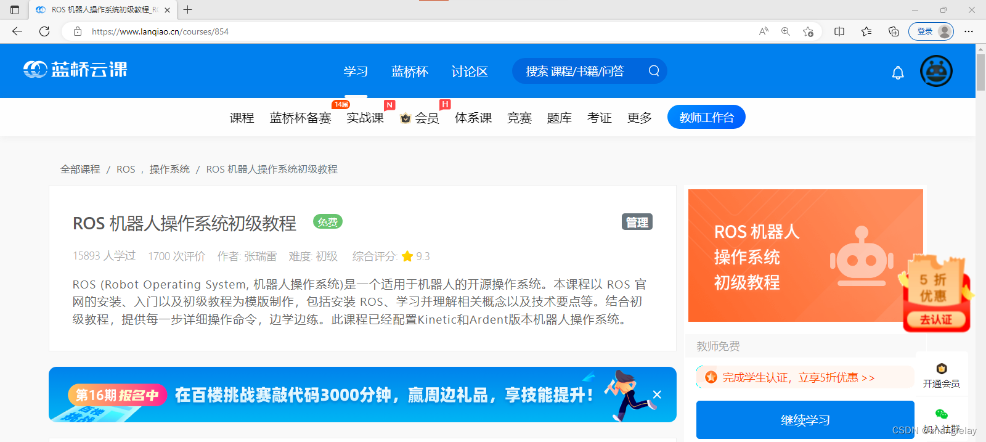Click the 15893 人学过 text

[104, 256]
